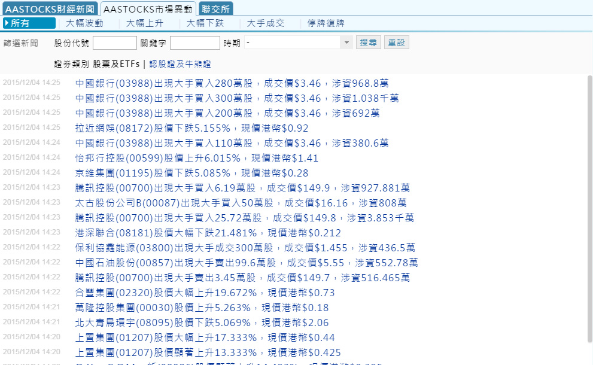Select the 大幅波動 filter tab

coord(84,23)
